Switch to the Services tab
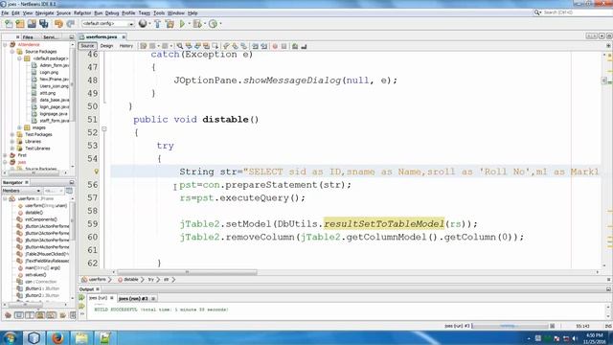Image resolution: width=613 pixels, height=345 pixels. (x=50, y=37)
